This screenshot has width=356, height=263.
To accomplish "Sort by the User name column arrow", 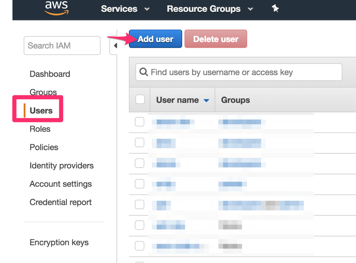I will tap(206, 100).
